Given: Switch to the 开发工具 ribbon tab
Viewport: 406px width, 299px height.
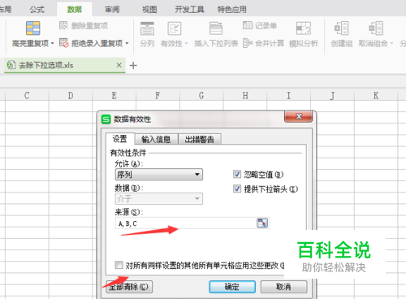Looking at the screenshot, I should [189, 10].
